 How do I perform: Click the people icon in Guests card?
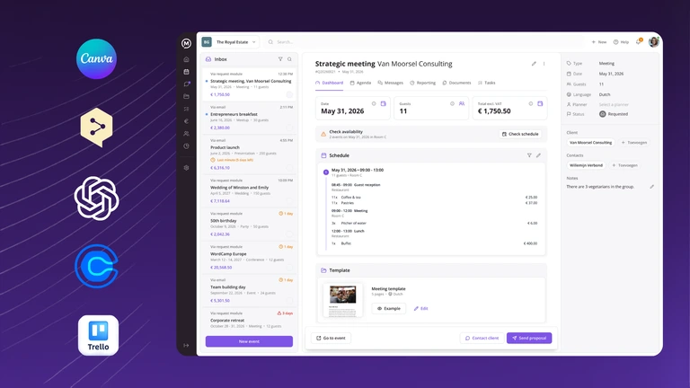pos(462,104)
